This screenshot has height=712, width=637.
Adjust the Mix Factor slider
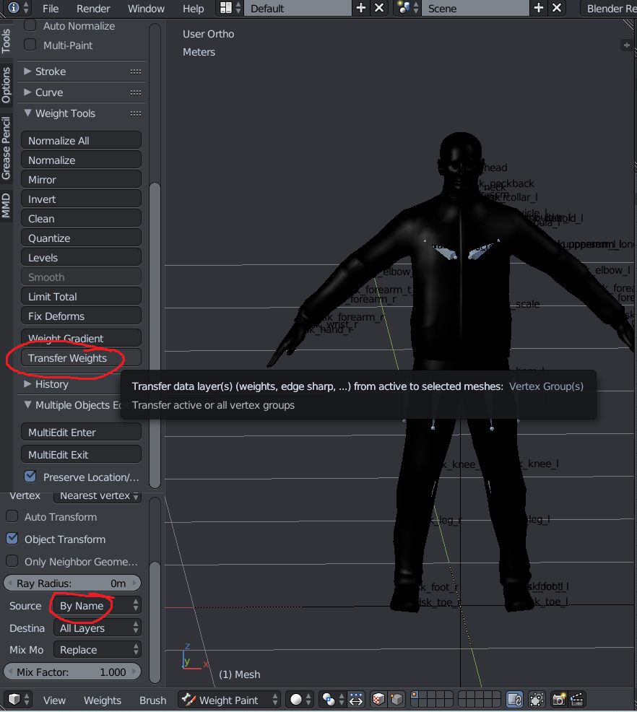(x=72, y=672)
